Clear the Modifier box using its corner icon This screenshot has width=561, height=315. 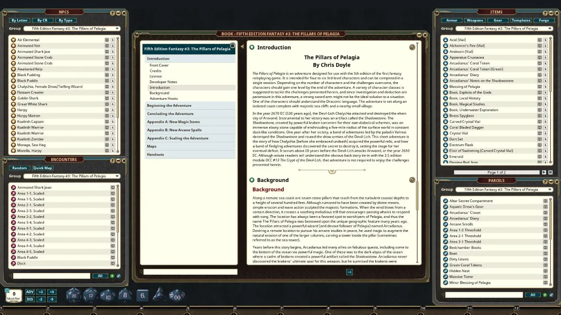(7, 290)
